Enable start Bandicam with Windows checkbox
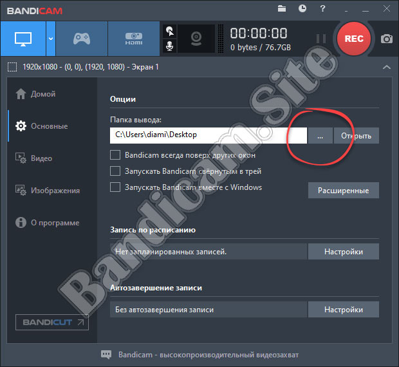399x367 pixels. coord(115,187)
